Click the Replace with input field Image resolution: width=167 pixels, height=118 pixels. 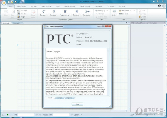[61, 115]
